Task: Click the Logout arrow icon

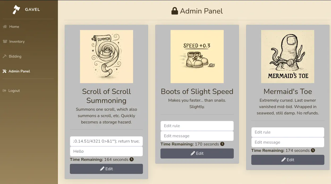Action: point(4,91)
